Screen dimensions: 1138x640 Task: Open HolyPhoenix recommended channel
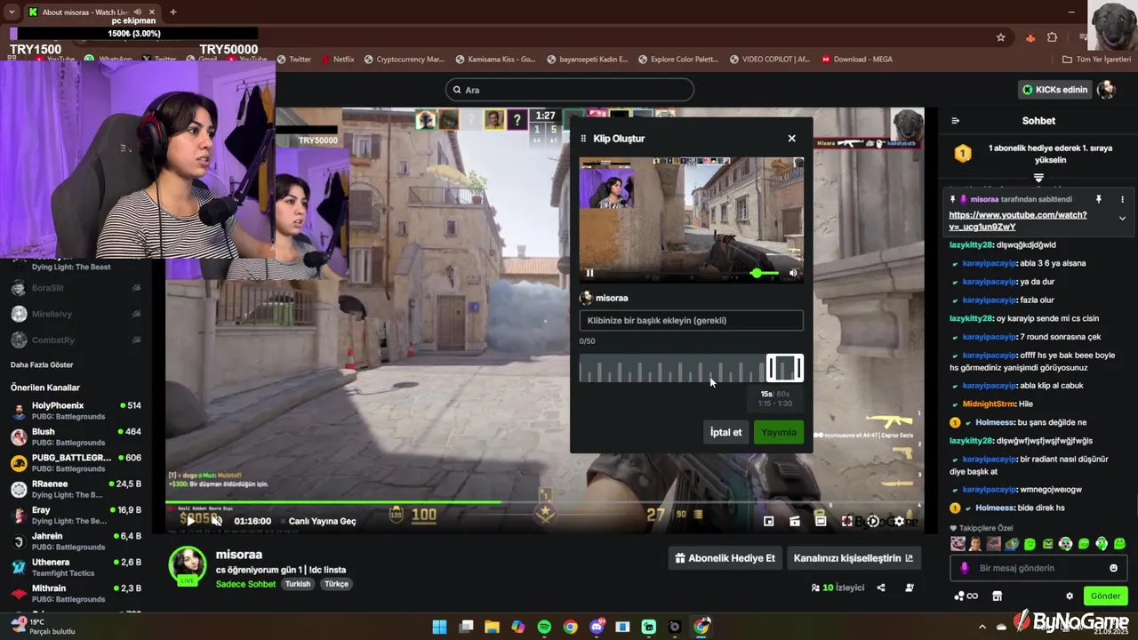(x=76, y=411)
